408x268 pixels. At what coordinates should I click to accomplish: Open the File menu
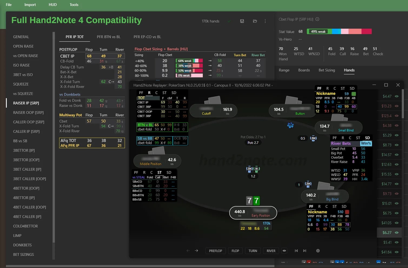pyautogui.click(x=9, y=5)
